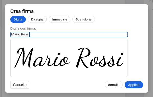The width and height of the screenshot is (153, 97).
Task: Select the Digita signature tab
Action: [x=18, y=19]
